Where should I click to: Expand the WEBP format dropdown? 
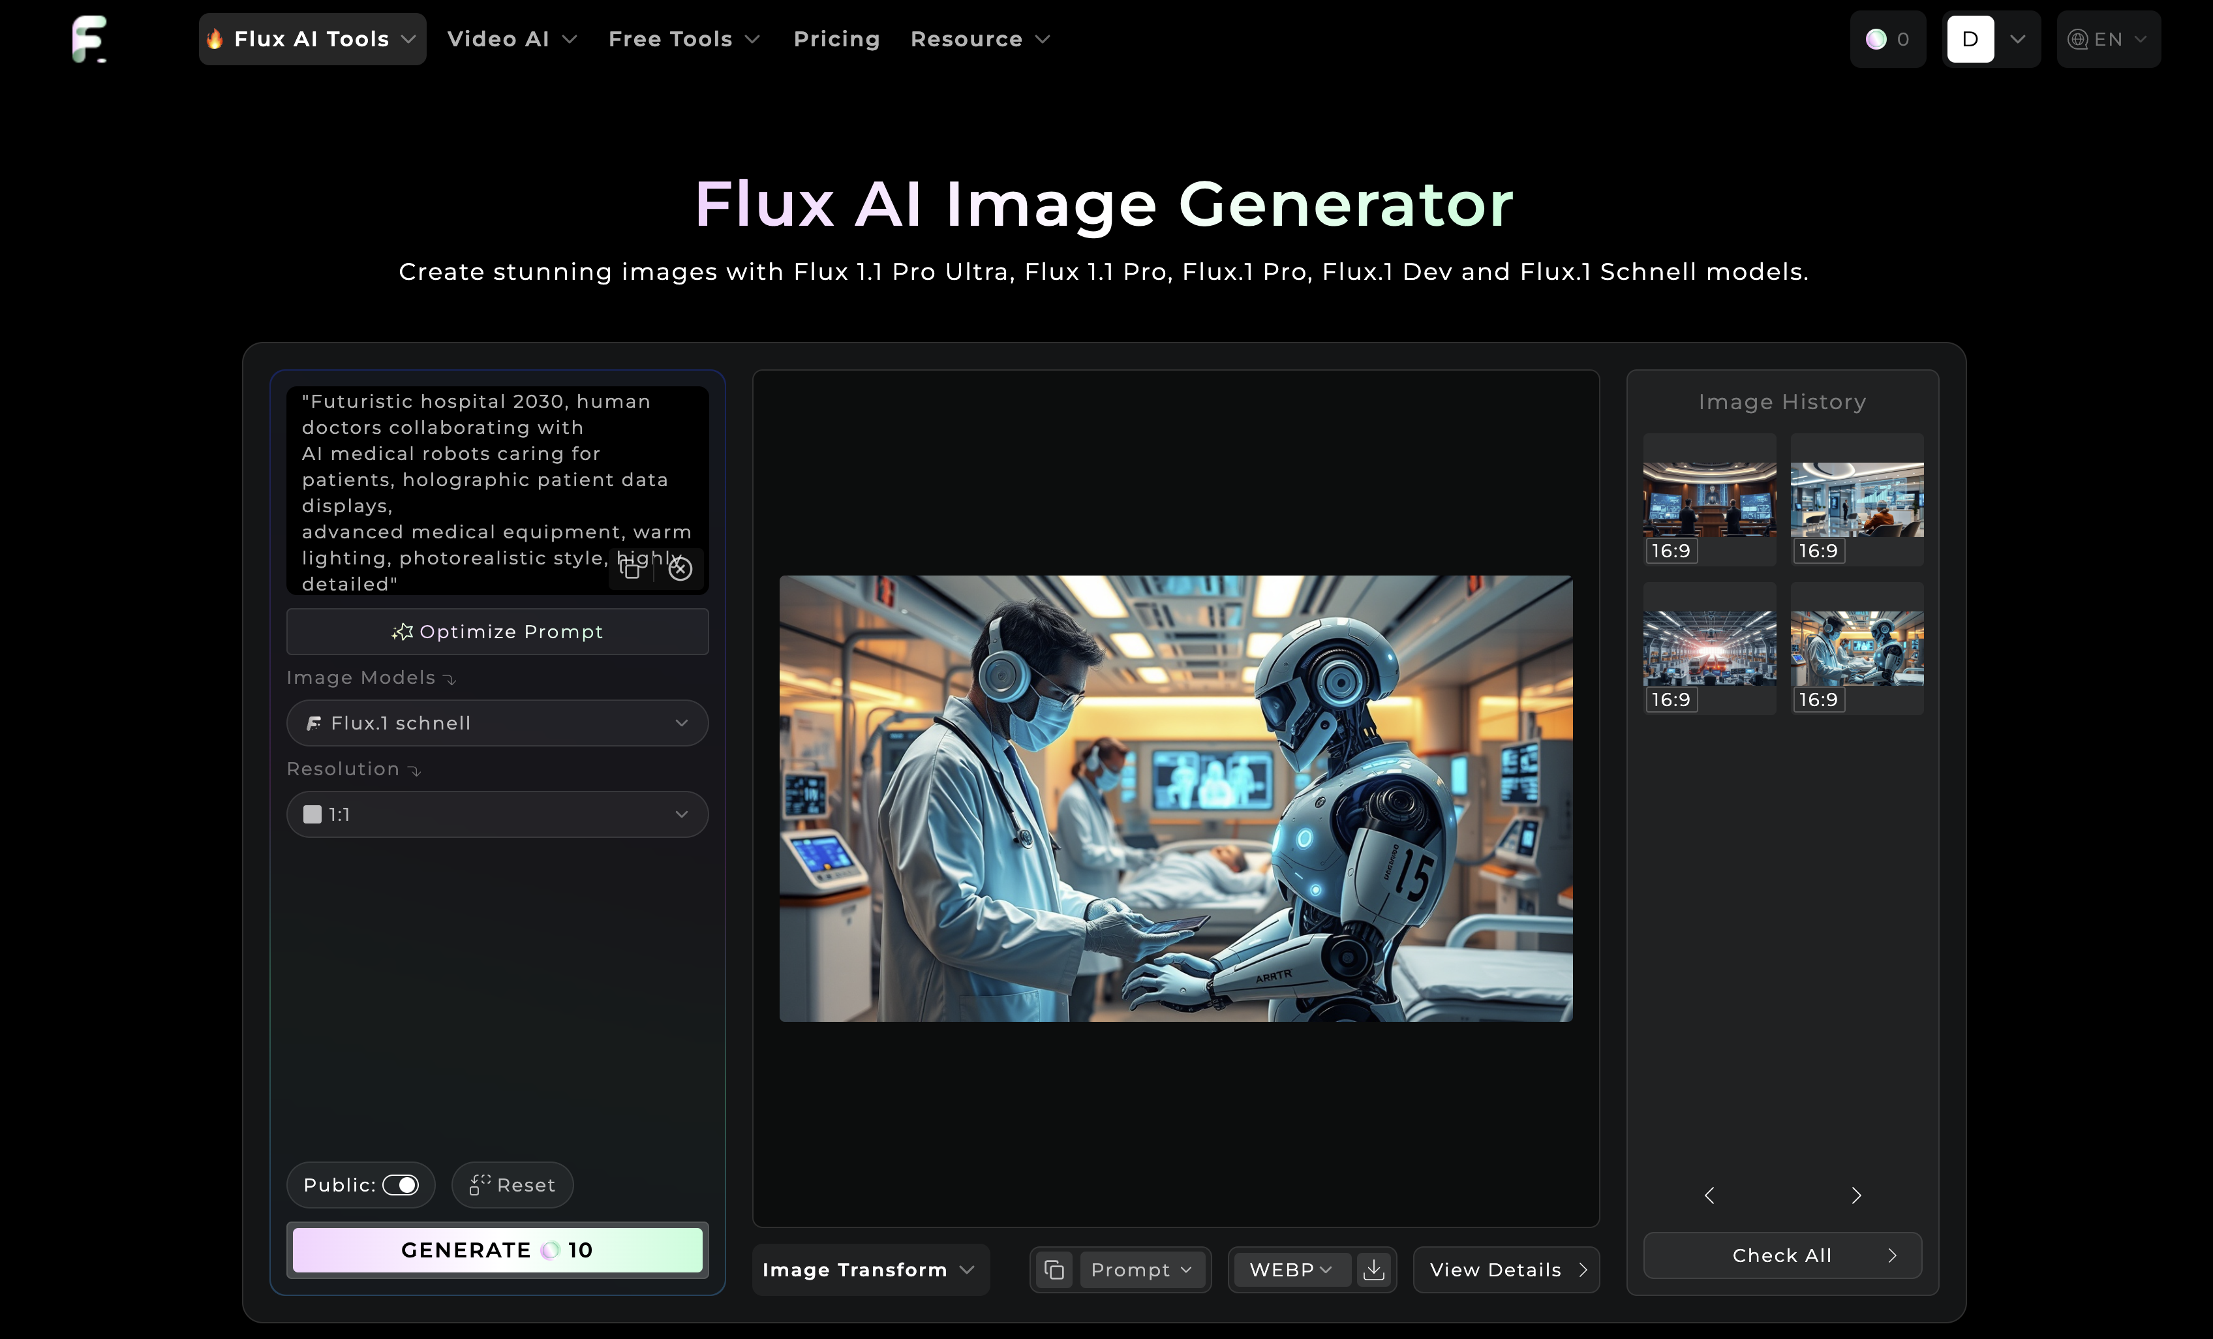click(1290, 1270)
